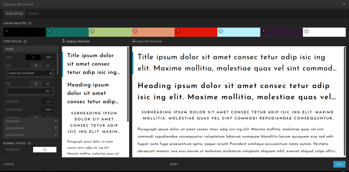
Task: Select dark purple palette color 7
Action: (x=282, y=32)
